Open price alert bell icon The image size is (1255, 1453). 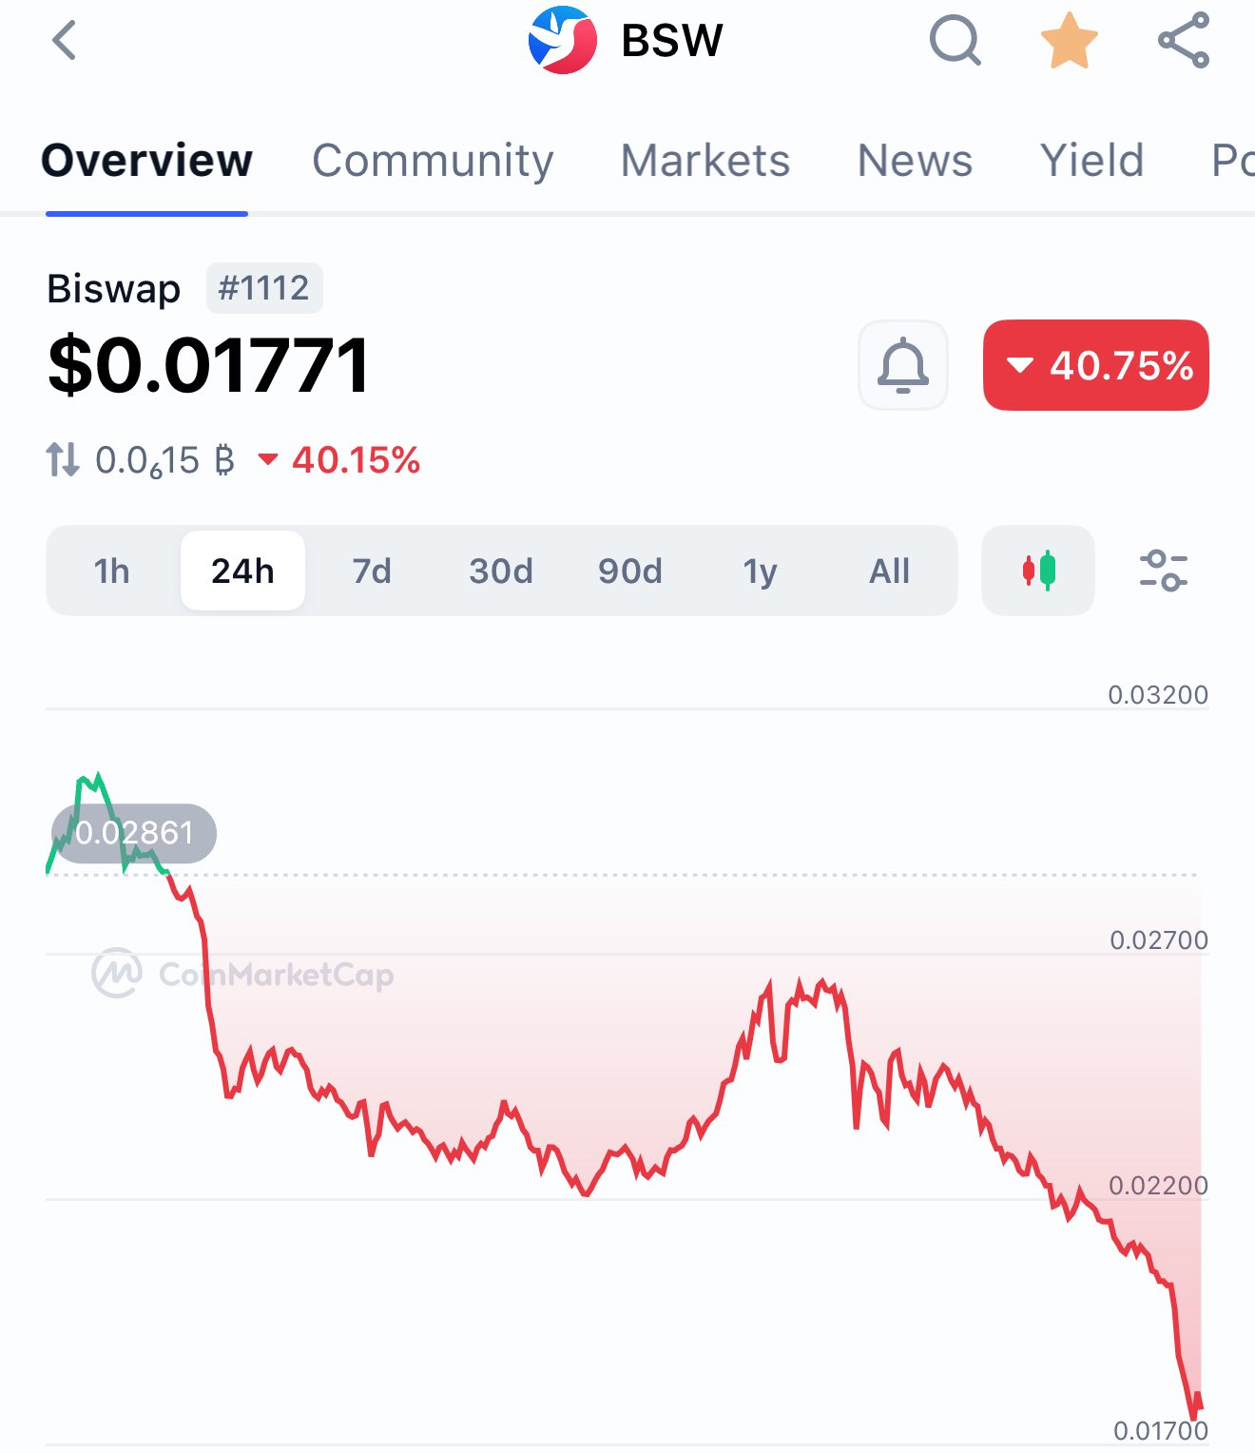(x=902, y=365)
